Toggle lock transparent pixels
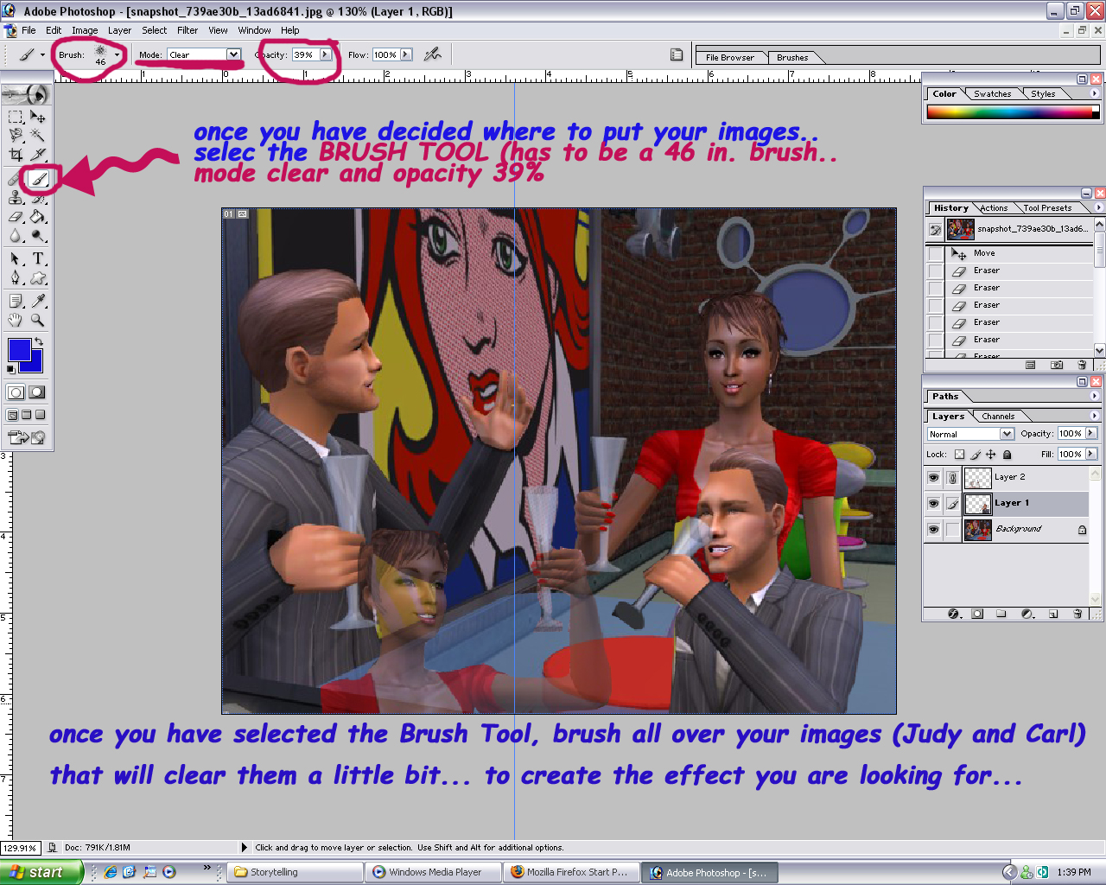1106x885 pixels. (959, 455)
